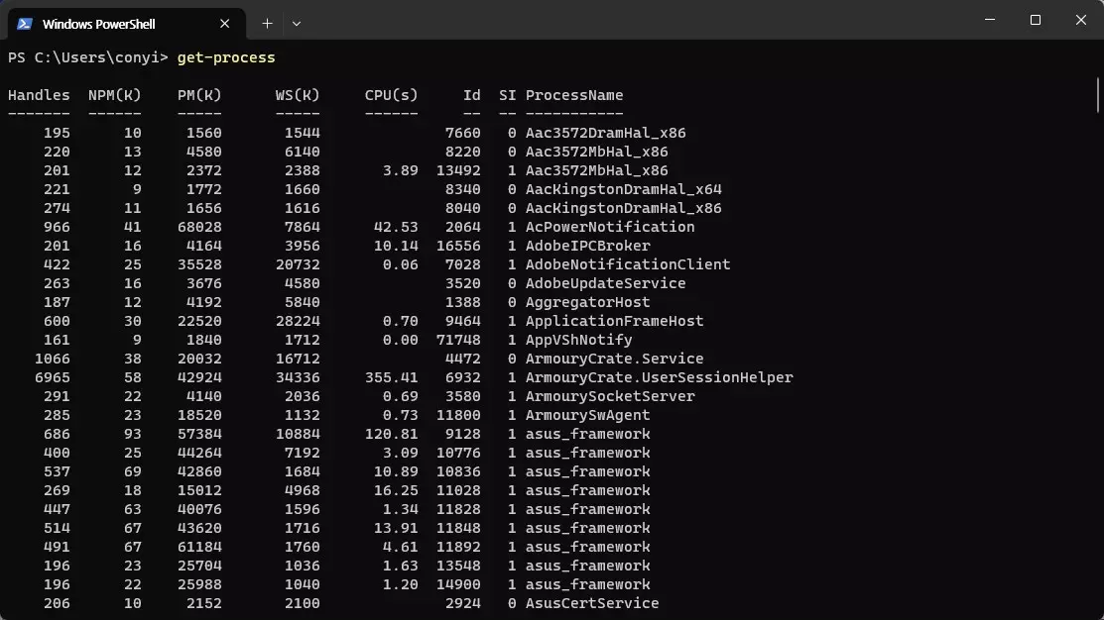Click process name AcPowerNotification
Viewport: 1104px width, 620px height.
pos(610,227)
